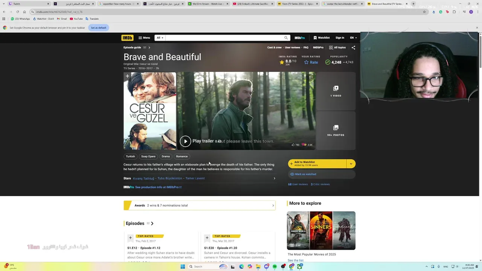Click Sign in
This screenshot has height=271, width=482.
point(340,38)
